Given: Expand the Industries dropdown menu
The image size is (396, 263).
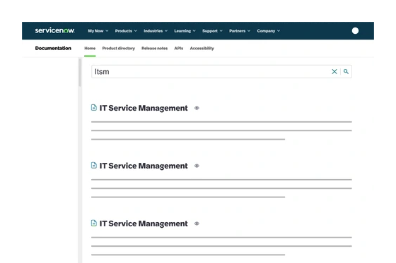Looking at the screenshot, I should coord(156,31).
